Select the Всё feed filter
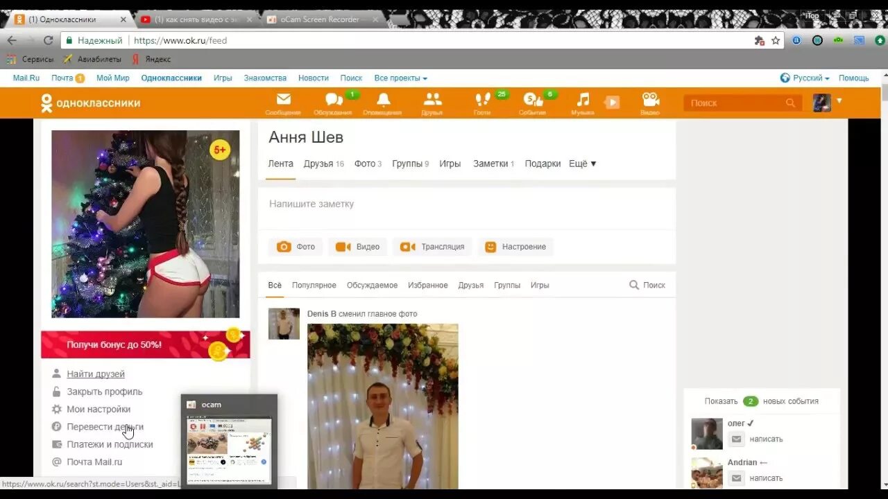The width and height of the screenshot is (888, 499). coord(275,285)
